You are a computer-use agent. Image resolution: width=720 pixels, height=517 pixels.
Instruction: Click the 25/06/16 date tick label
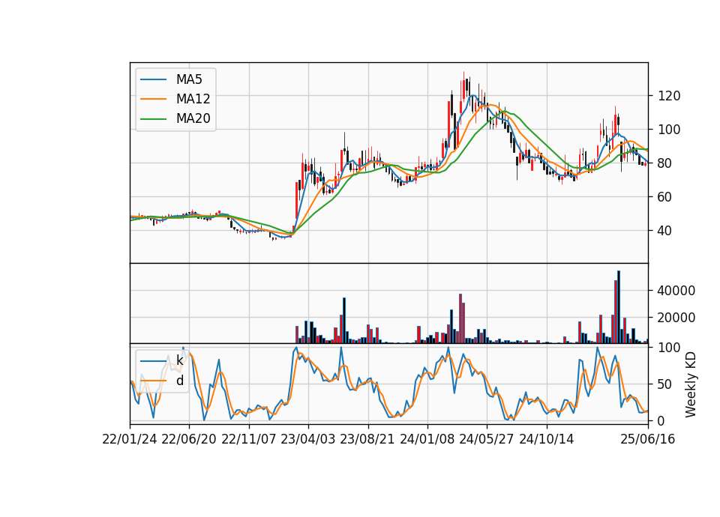(648, 439)
